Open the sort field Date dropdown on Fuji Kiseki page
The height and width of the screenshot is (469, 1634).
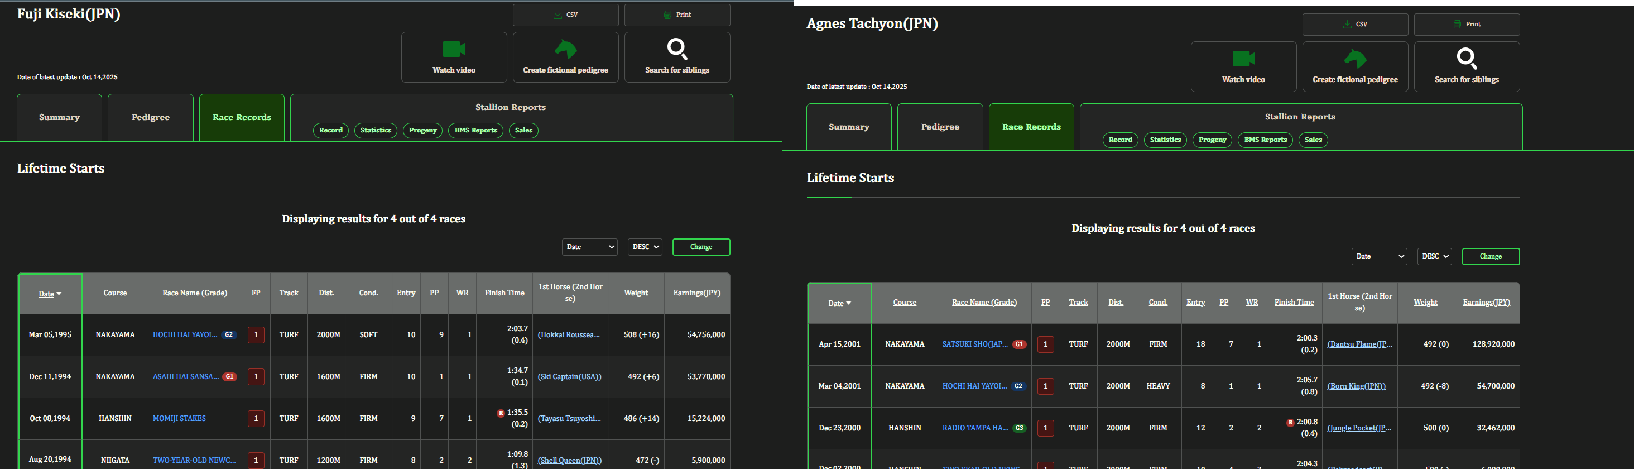pyautogui.click(x=590, y=247)
